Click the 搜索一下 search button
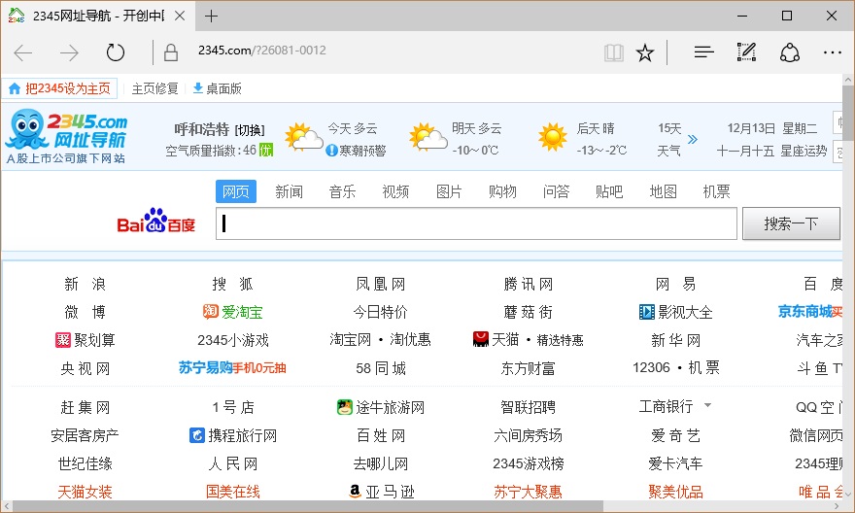The height and width of the screenshot is (513, 855). [791, 223]
